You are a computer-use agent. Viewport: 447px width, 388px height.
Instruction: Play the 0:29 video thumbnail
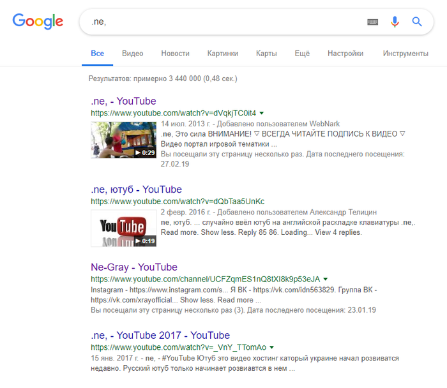[x=123, y=140]
